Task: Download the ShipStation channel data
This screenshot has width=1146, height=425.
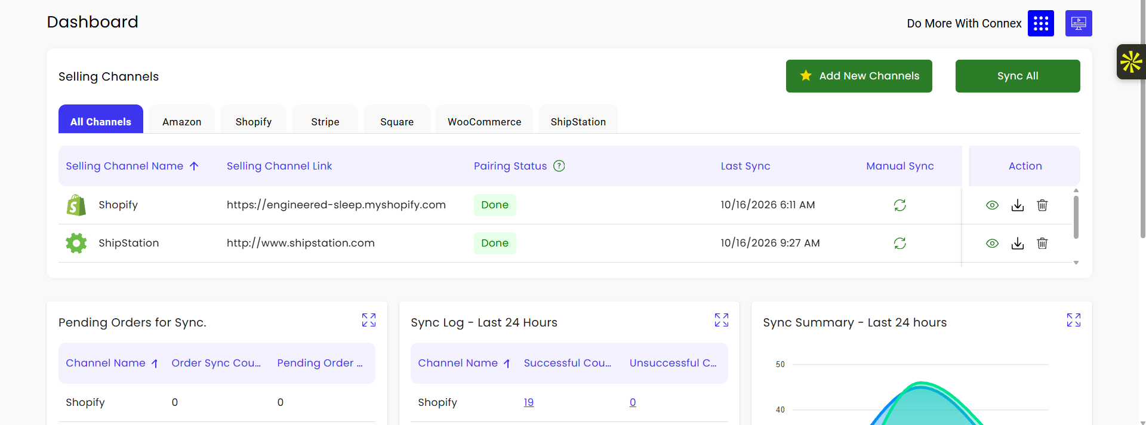Action: coord(1018,244)
